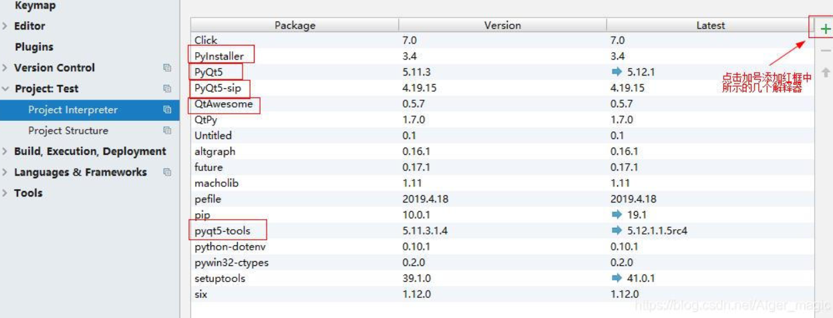Open the Version Control entry
The image size is (833, 318).
pos(54,68)
